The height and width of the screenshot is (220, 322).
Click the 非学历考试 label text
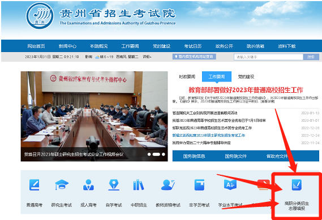(199, 205)
